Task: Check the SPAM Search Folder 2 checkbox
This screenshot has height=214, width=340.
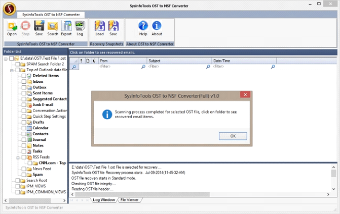Action: tap(18, 64)
